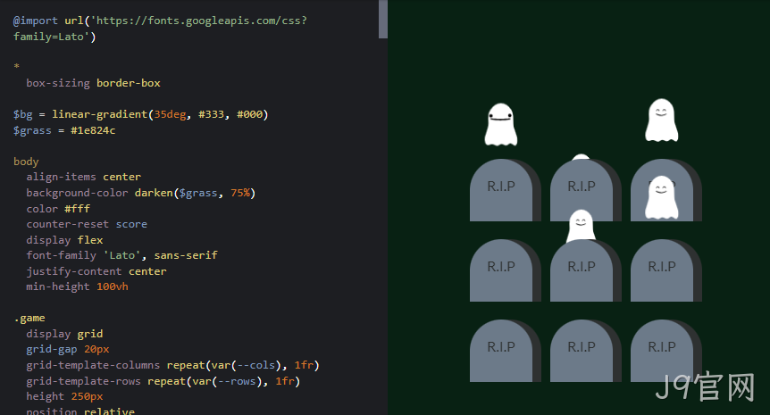
Task: Click the "family=Lato')" line
Action: 54,37
